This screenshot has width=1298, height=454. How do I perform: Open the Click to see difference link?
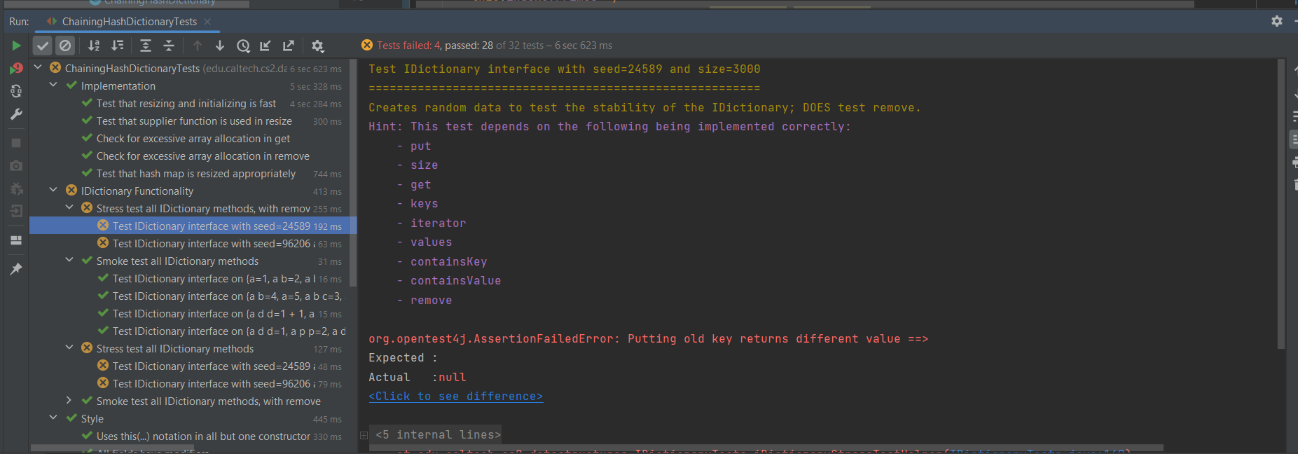(x=455, y=397)
